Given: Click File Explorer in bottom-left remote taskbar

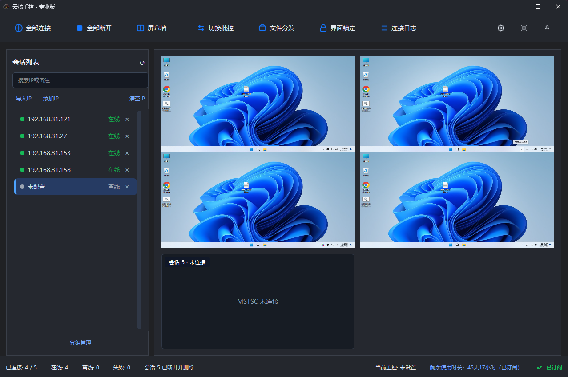Looking at the screenshot, I should click(264, 245).
